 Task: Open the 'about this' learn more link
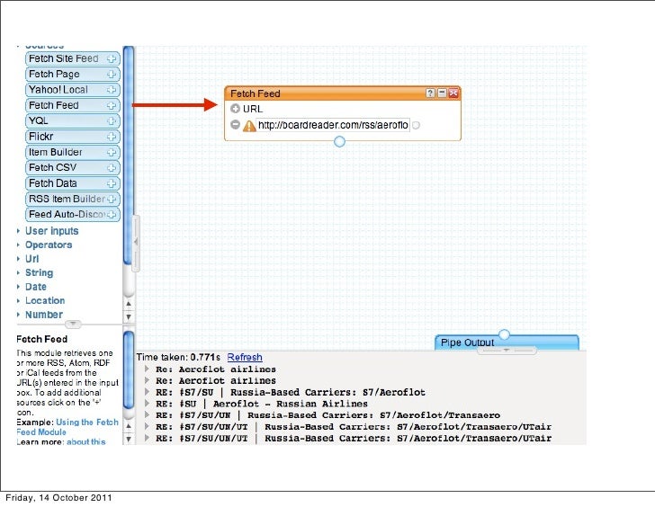[x=86, y=441]
